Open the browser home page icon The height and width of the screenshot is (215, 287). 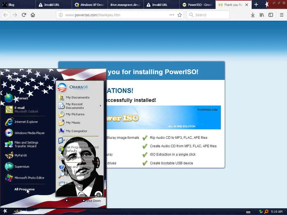[33, 15]
